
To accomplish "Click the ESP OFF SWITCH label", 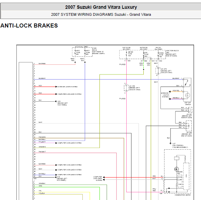I will pos(188,104).
